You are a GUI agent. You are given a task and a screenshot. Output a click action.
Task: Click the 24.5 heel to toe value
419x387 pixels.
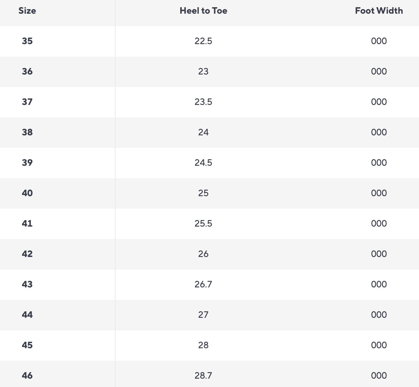pyautogui.click(x=203, y=163)
